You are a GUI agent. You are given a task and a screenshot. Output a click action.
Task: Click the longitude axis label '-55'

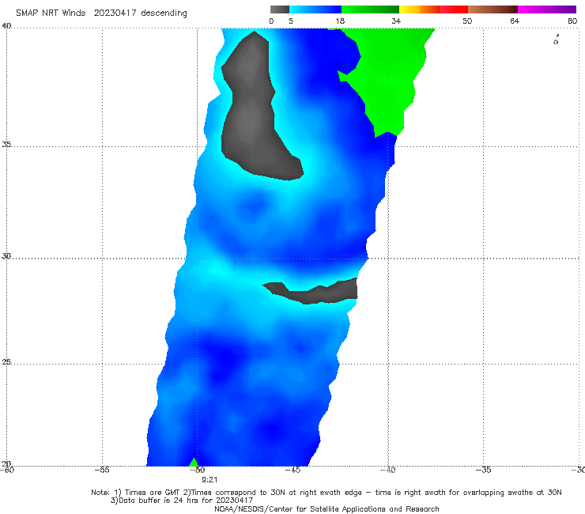tap(102, 470)
